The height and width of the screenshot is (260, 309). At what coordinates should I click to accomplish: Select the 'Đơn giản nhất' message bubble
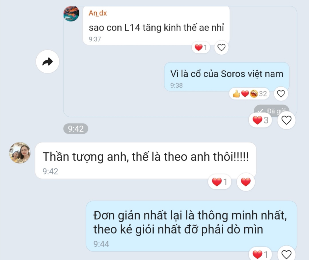click(191, 226)
